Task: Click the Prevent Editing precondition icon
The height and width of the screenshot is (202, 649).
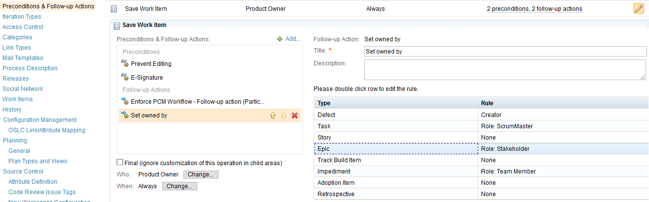Action: click(125, 63)
